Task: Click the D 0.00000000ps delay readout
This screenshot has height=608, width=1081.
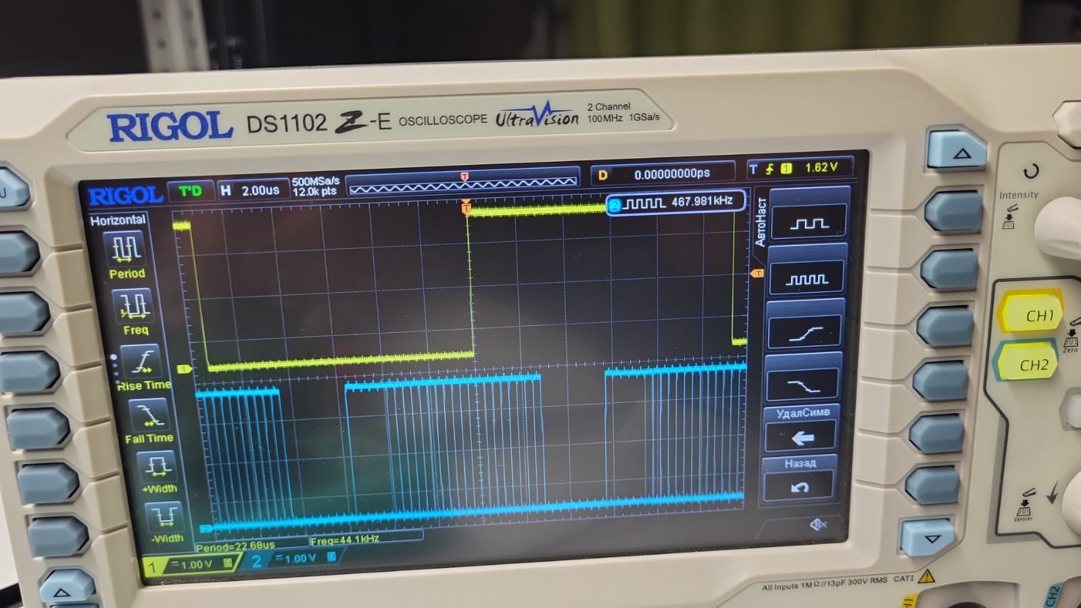Action: coord(664,174)
